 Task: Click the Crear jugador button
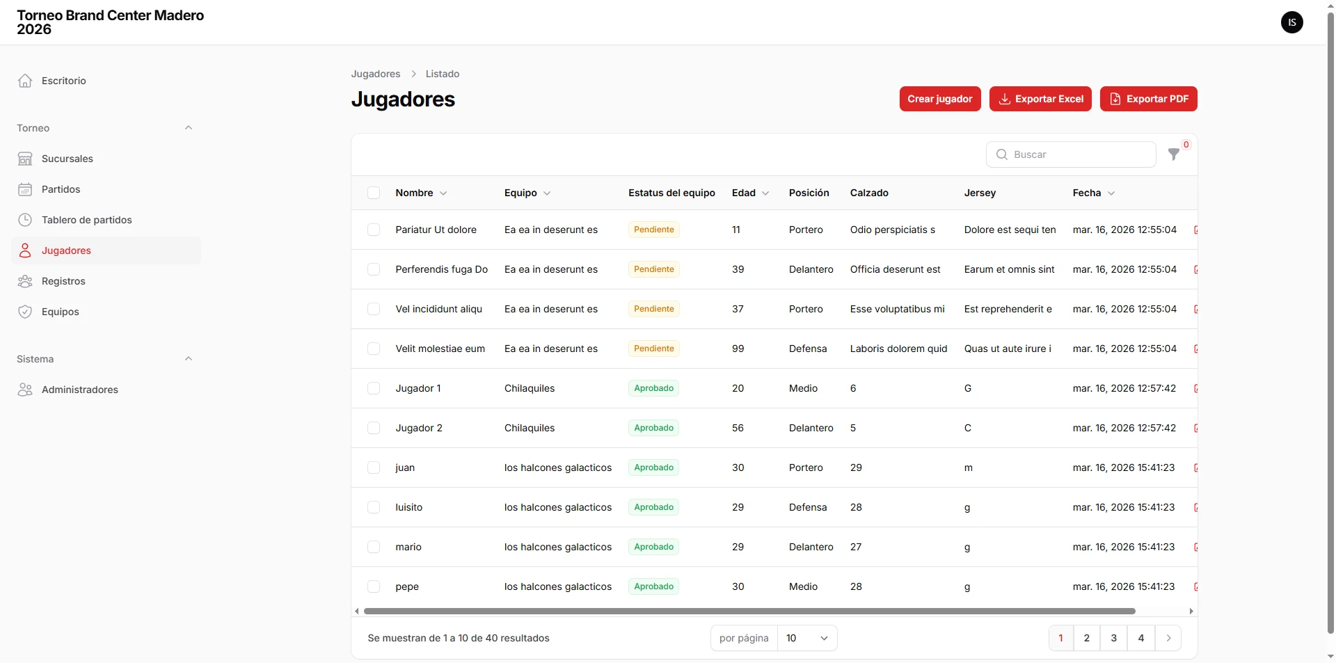tap(940, 99)
